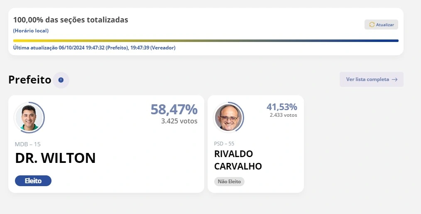Click the Última atualização timestamp line
Viewport: 421px width, 214px height.
(x=94, y=48)
